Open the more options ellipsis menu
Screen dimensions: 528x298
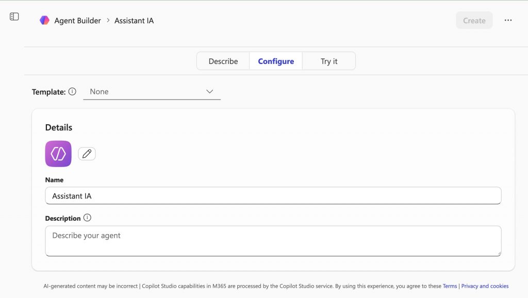(x=508, y=21)
